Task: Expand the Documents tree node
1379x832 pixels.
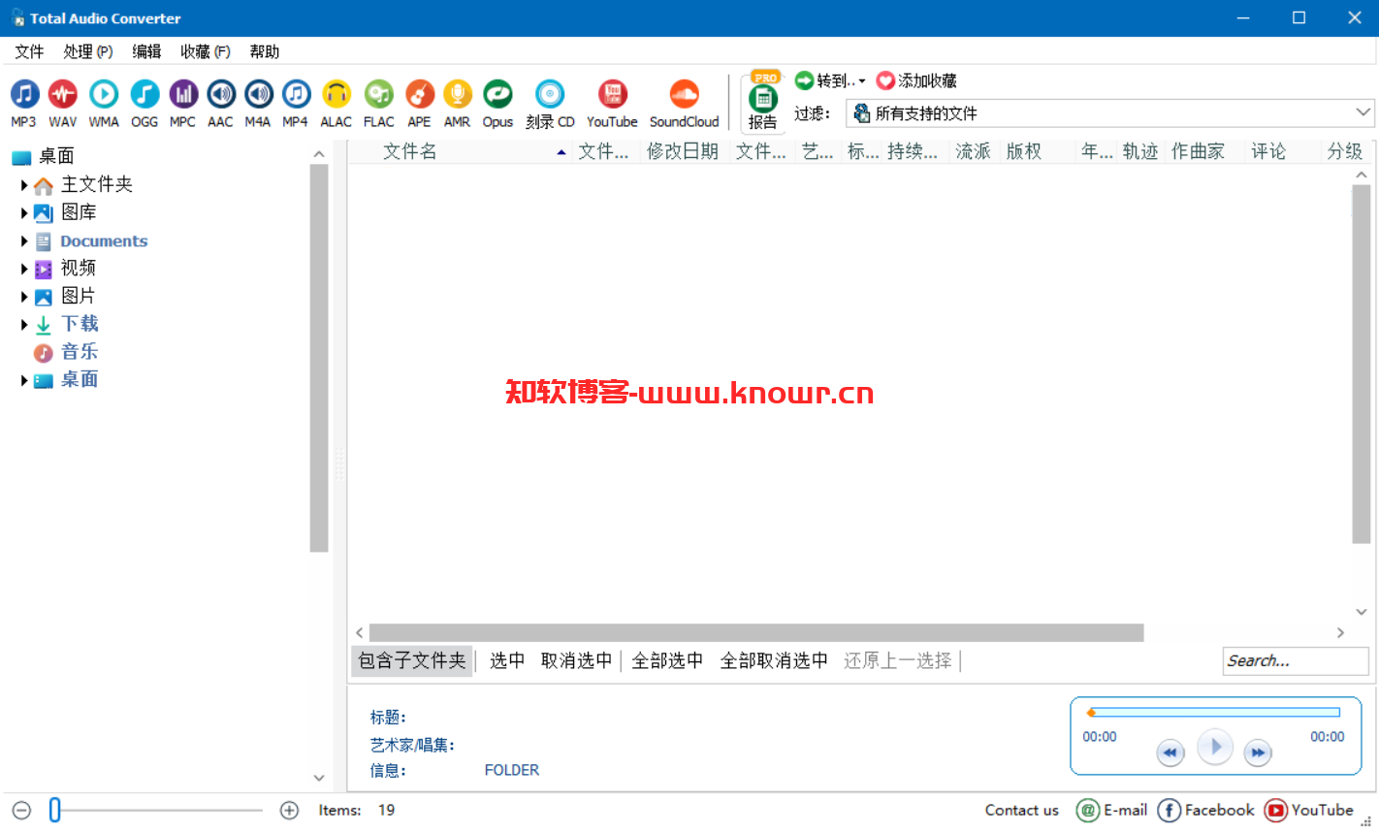Action: coord(24,241)
